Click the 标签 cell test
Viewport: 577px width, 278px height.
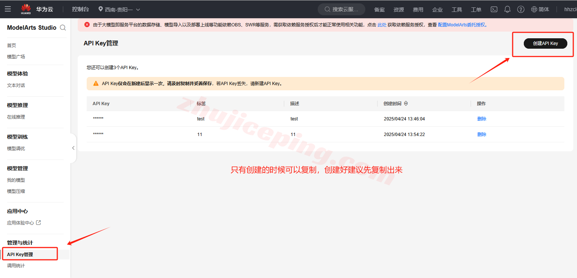(201, 119)
